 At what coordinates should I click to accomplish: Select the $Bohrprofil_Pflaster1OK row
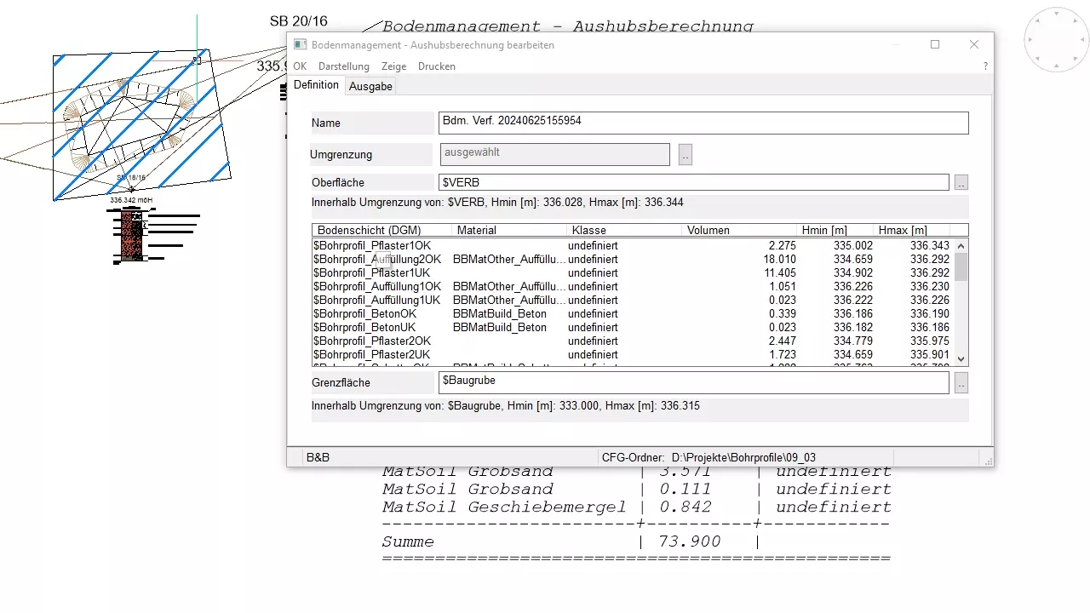click(x=633, y=245)
